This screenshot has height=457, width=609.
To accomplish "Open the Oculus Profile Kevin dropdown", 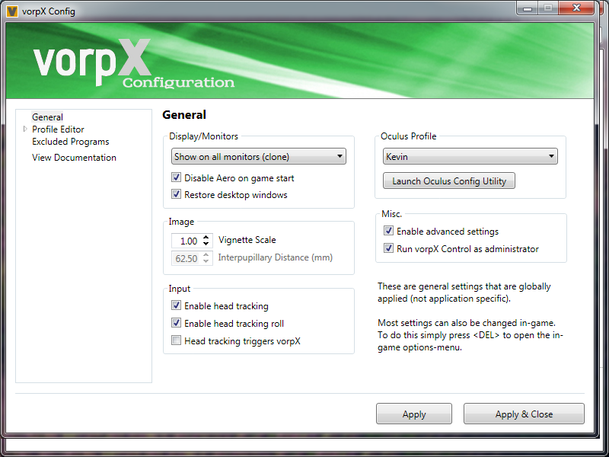I will point(470,157).
